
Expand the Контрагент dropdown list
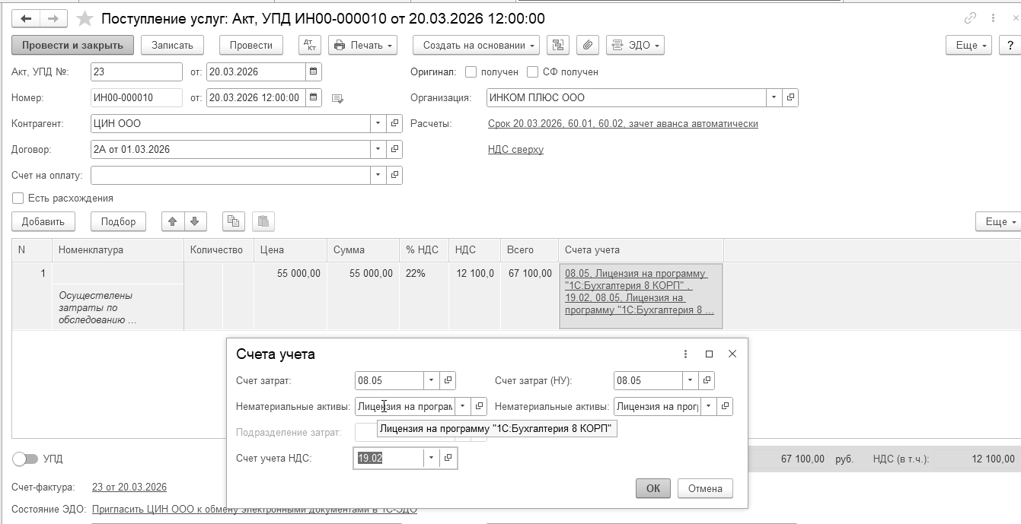coord(378,124)
